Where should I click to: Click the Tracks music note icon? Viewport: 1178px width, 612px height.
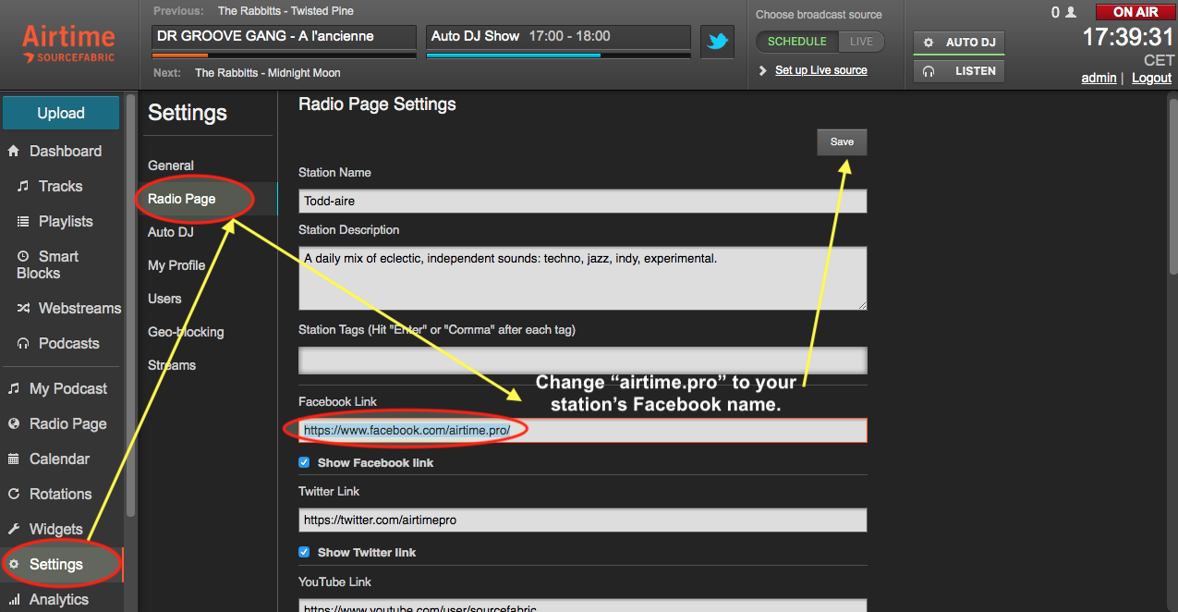coord(22,186)
